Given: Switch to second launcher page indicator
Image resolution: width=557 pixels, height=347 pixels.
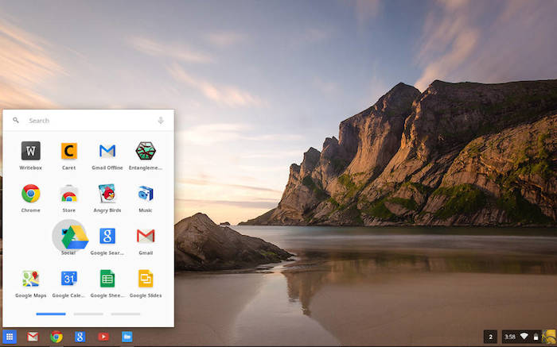Looking at the screenshot, I should (88, 314).
